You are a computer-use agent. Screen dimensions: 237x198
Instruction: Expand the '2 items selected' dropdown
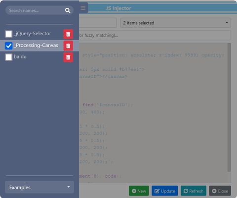click(176, 23)
